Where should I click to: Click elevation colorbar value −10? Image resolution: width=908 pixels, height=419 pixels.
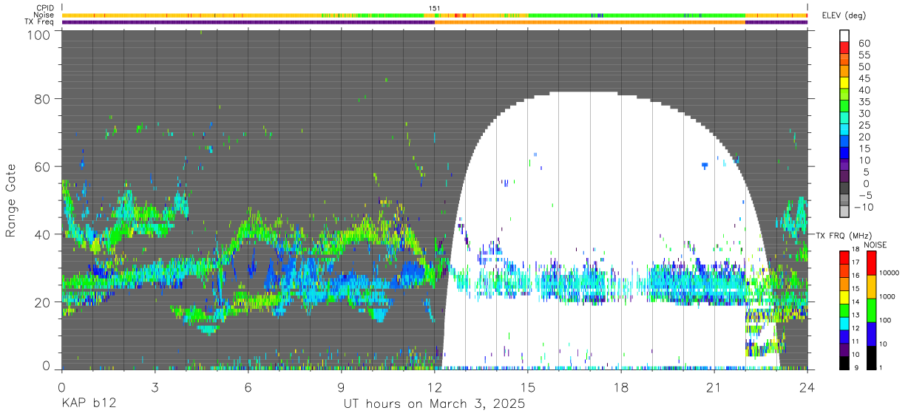pyautogui.click(x=864, y=207)
